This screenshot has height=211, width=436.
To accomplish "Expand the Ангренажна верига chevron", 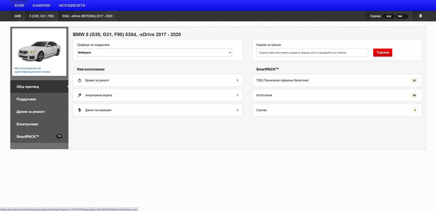I will pos(238,95).
